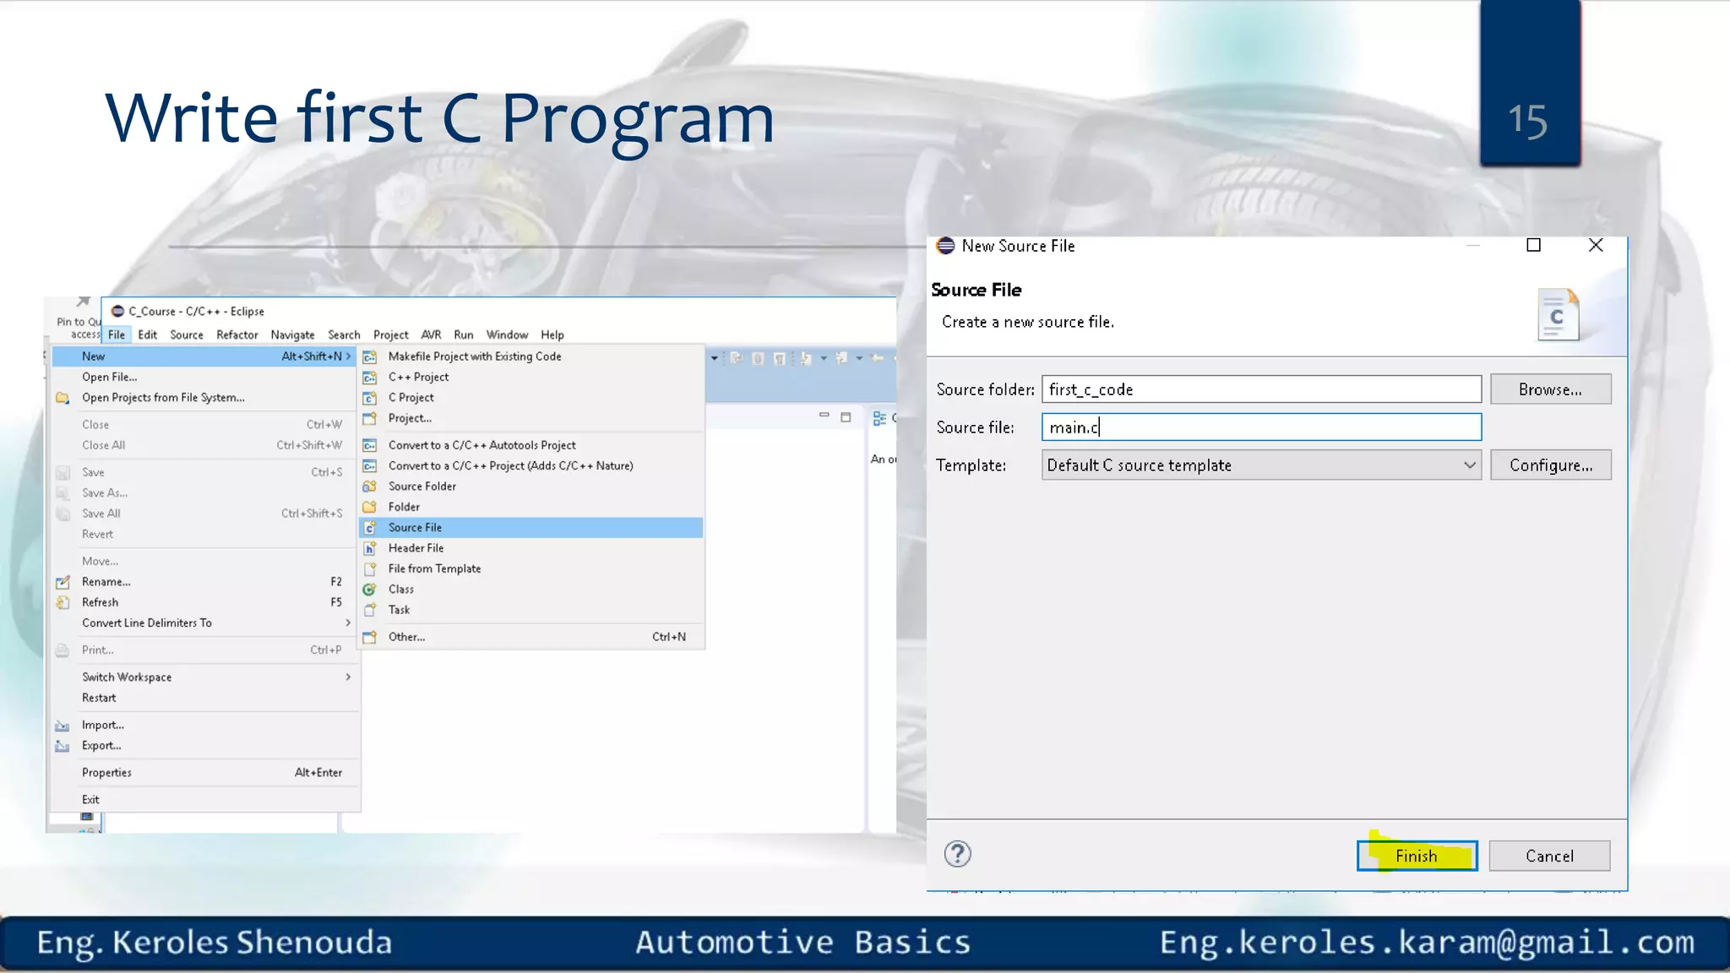
Task: Click the Convert to C/C++ Nature icon
Action: click(369, 466)
